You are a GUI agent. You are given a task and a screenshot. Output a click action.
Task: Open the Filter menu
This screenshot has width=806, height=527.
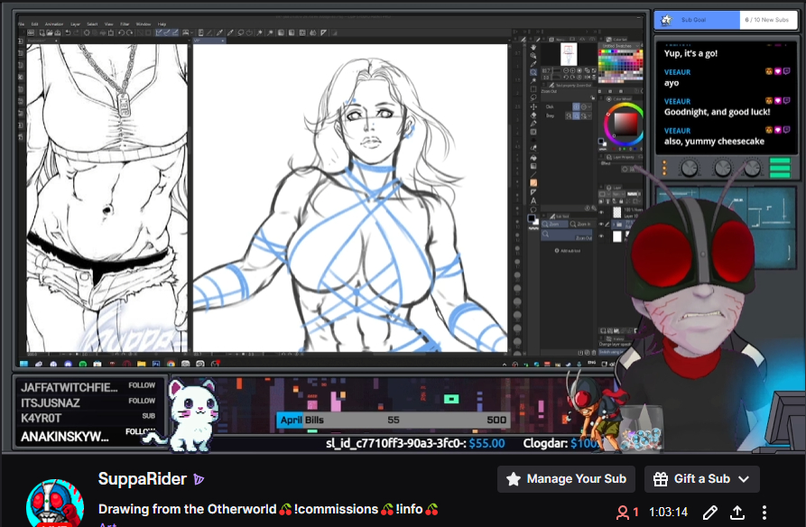click(x=125, y=23)
